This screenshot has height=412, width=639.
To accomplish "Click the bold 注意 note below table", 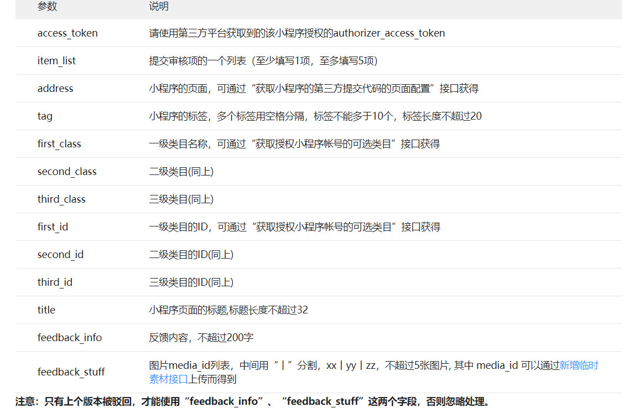I will click(253, 402).
